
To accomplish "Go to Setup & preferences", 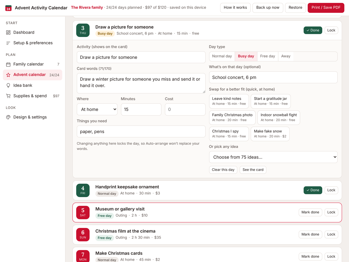I will tap(33, 43).
